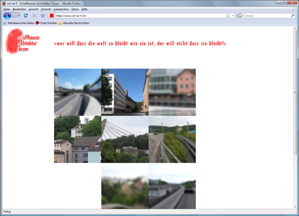
Task: Expand the address bar URL history dropdown
Action: point(233,15)
